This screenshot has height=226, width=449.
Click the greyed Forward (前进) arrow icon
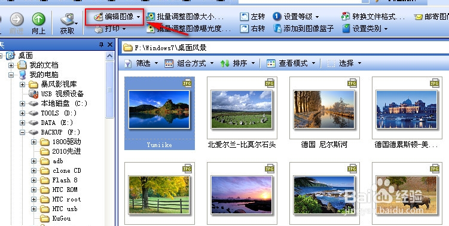pos(17,19)
